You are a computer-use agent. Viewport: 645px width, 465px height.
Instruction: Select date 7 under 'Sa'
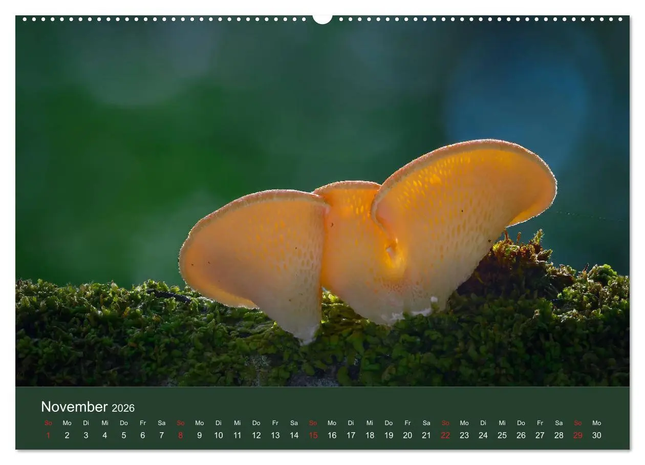[162, 435]
